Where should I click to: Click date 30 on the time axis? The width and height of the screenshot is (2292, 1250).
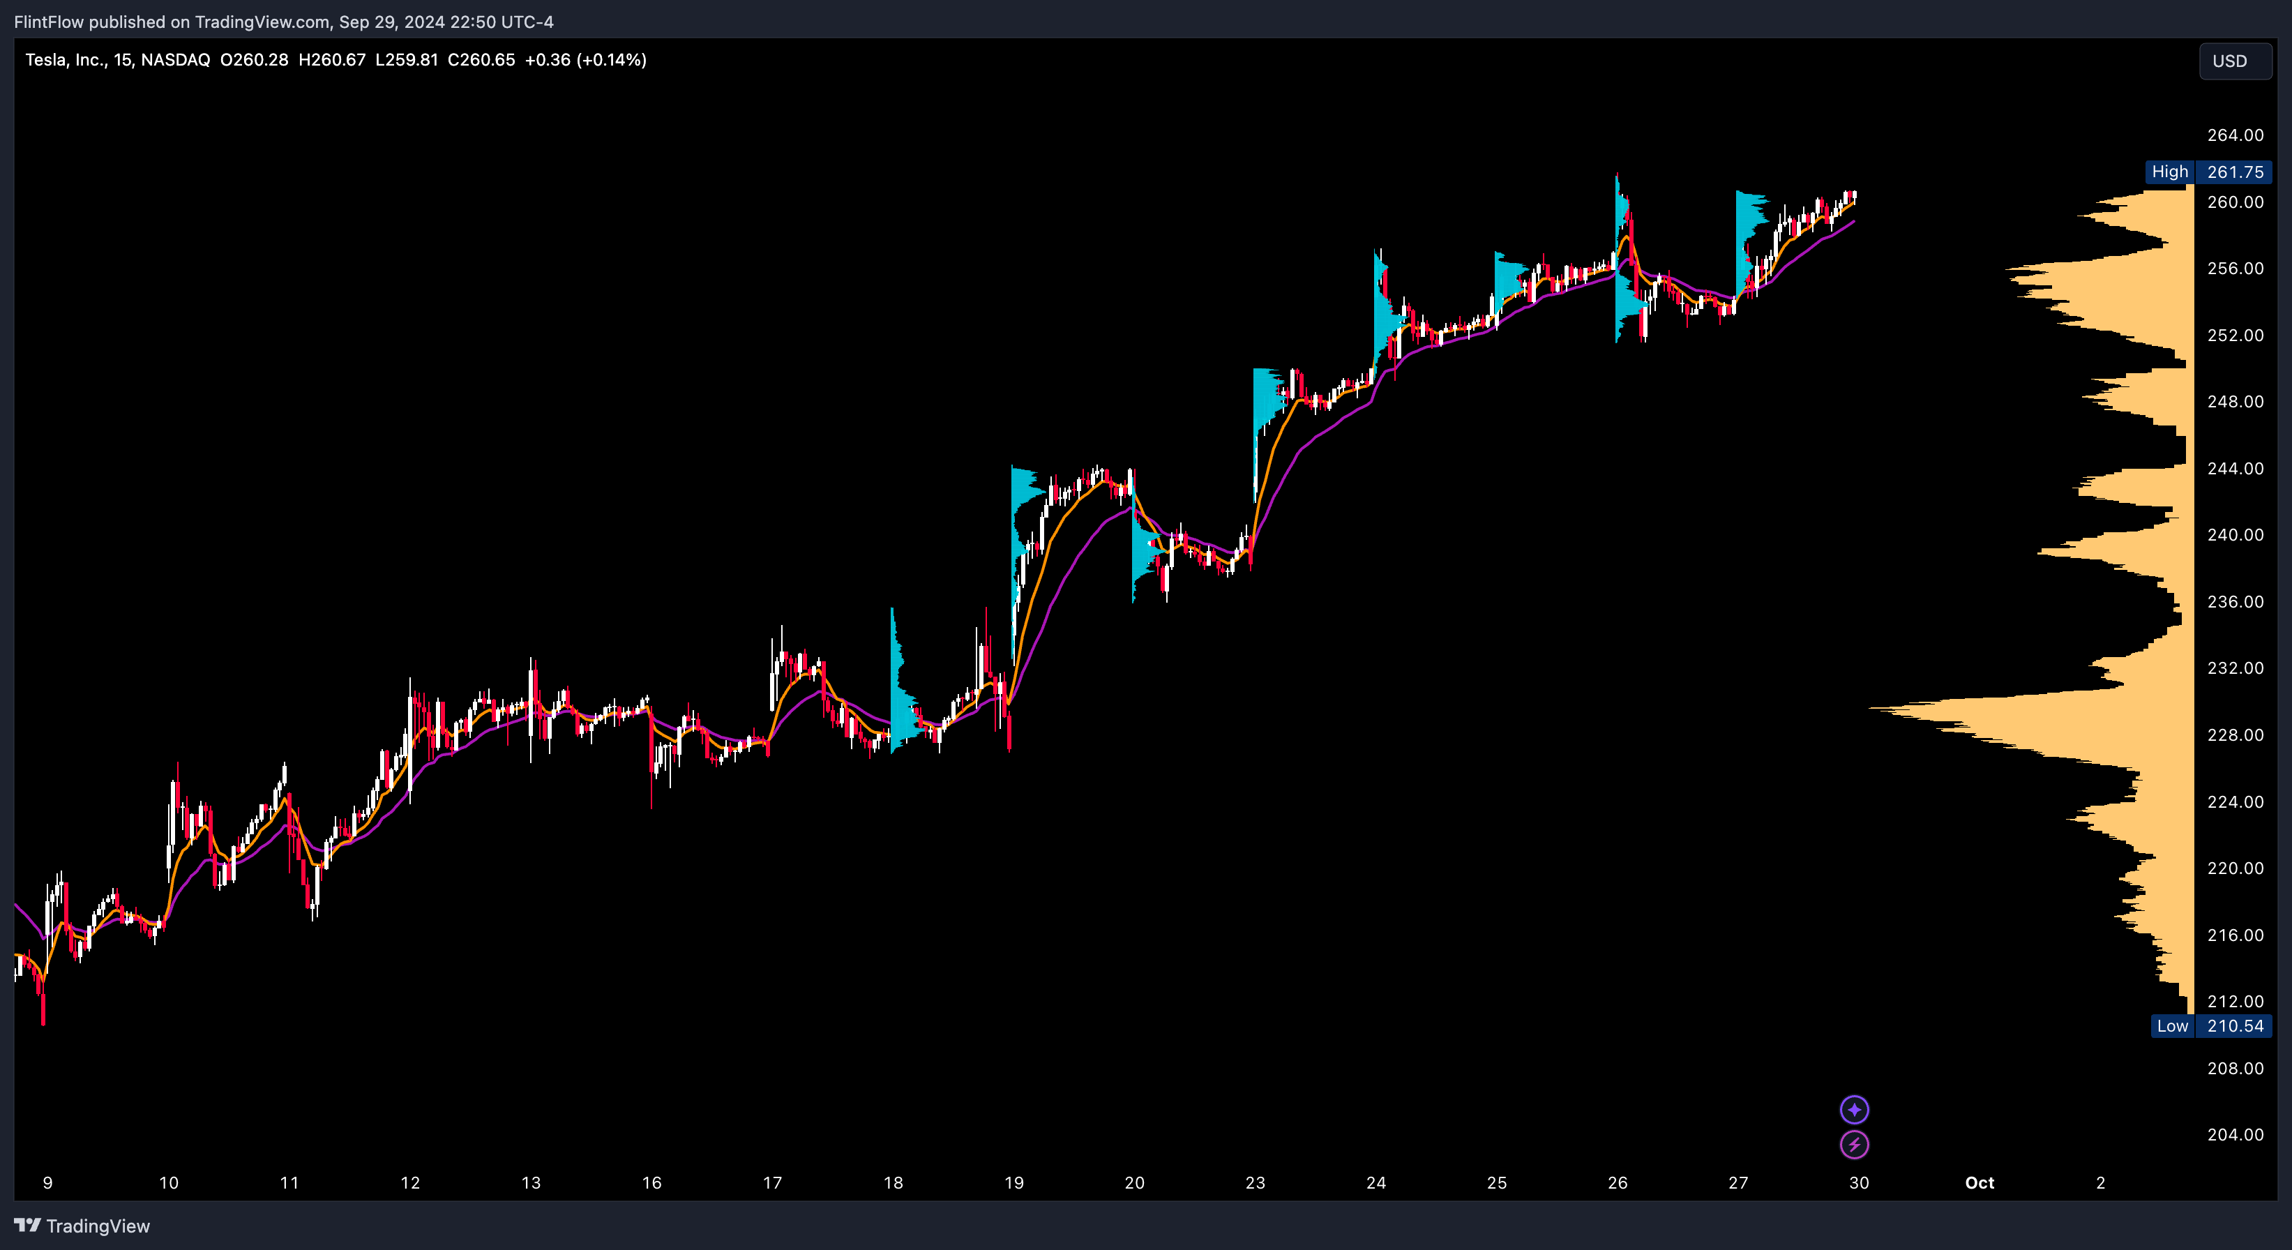1860,1182
